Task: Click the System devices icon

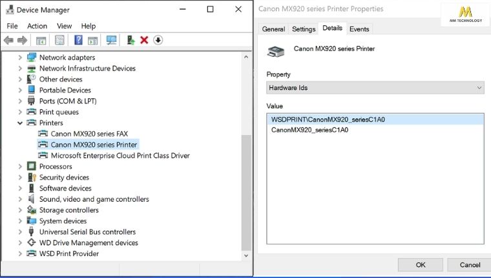Action: 31,220
